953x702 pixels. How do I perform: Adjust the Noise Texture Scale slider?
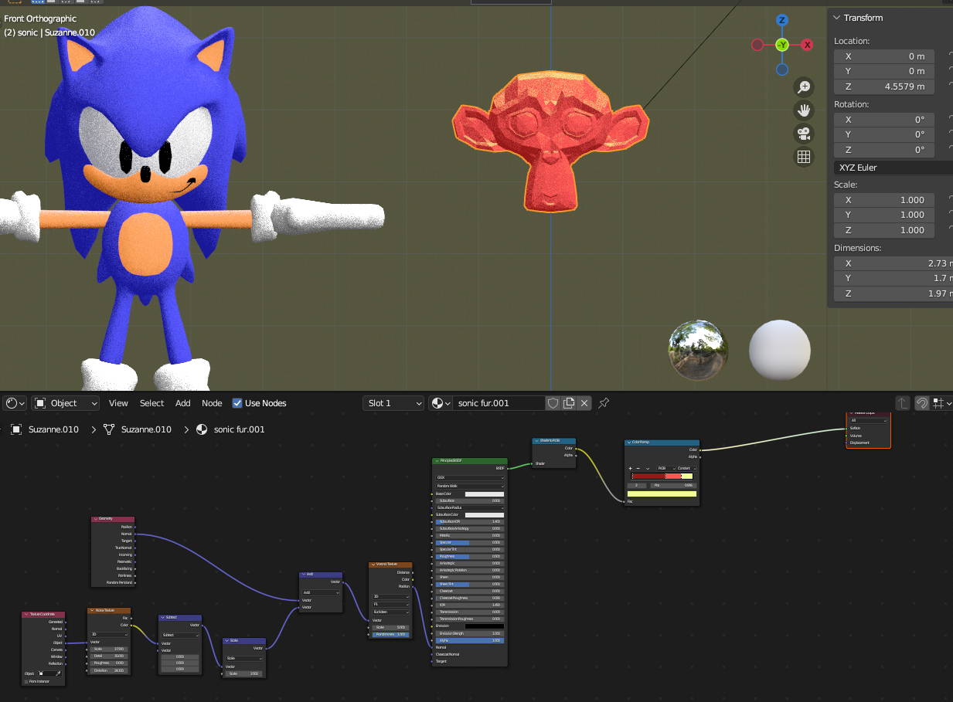(109, 649)
